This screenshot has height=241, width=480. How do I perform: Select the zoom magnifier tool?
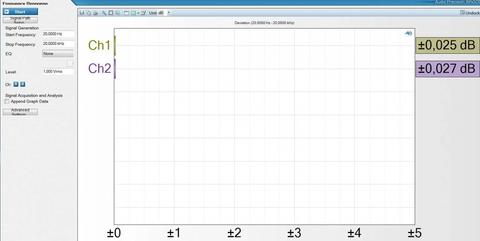104,13
